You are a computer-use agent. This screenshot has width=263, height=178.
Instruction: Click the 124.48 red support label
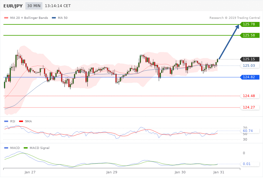point(249,96)
